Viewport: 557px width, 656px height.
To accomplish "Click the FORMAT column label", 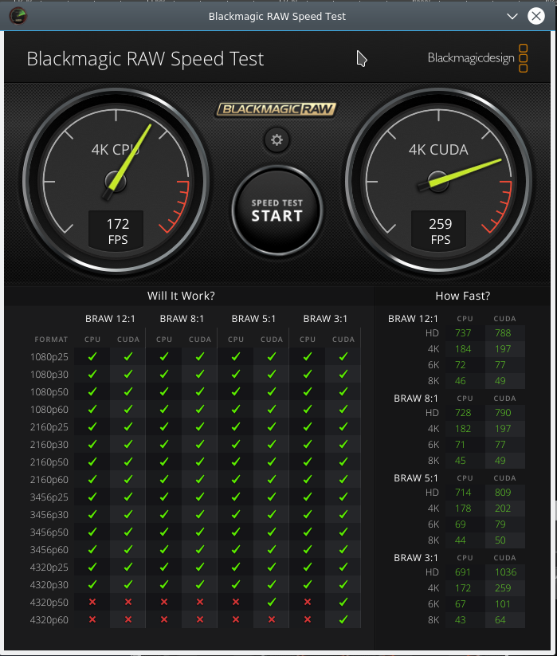I will [51, 340].
